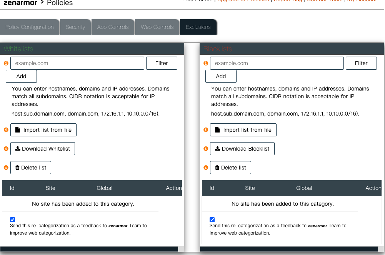This screenshot has height=255, width=385.
Task: Click info icon next to Blacklists Delete list
Action: pyautogui.click(x=206, y=168)
